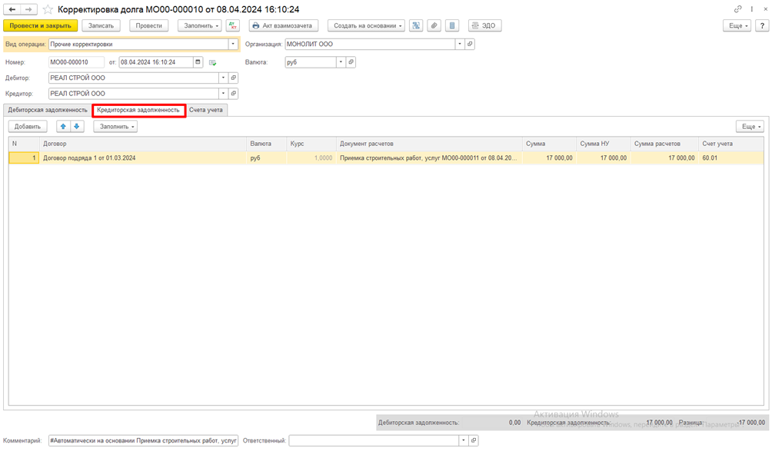
Task: Open help with the question mark button
Action: tap(762, 25)
